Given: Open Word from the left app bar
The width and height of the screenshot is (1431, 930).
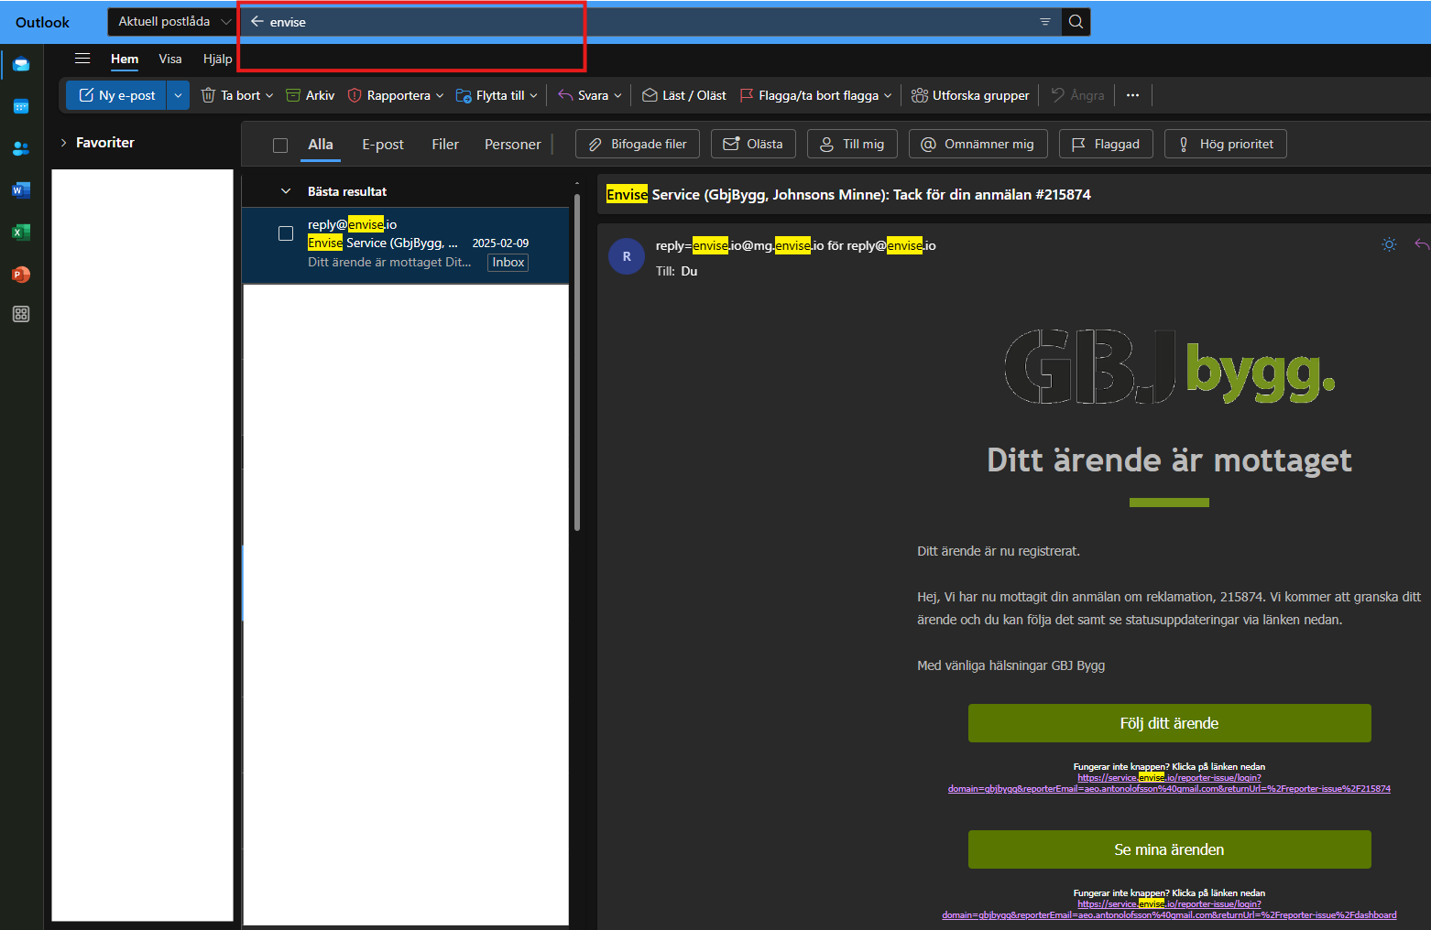Looking at the screenshot, I should (21, 190).
